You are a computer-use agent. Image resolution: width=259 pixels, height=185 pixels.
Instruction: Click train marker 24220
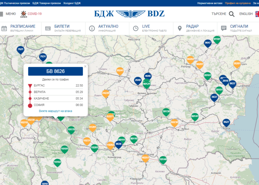point(106,94)
